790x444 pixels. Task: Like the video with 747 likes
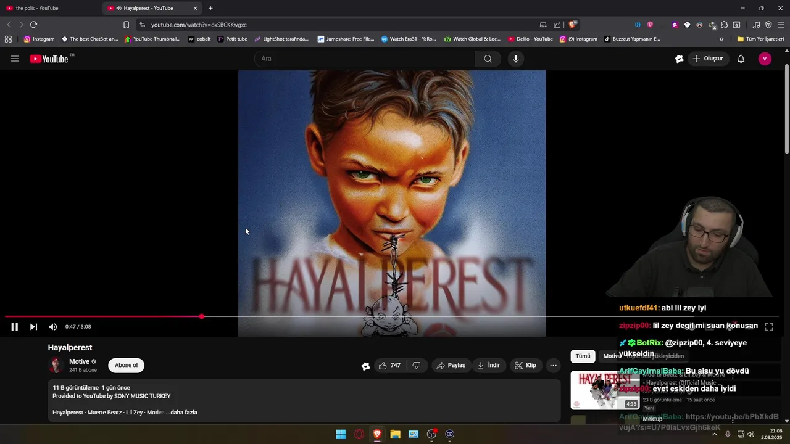(389, 366)
